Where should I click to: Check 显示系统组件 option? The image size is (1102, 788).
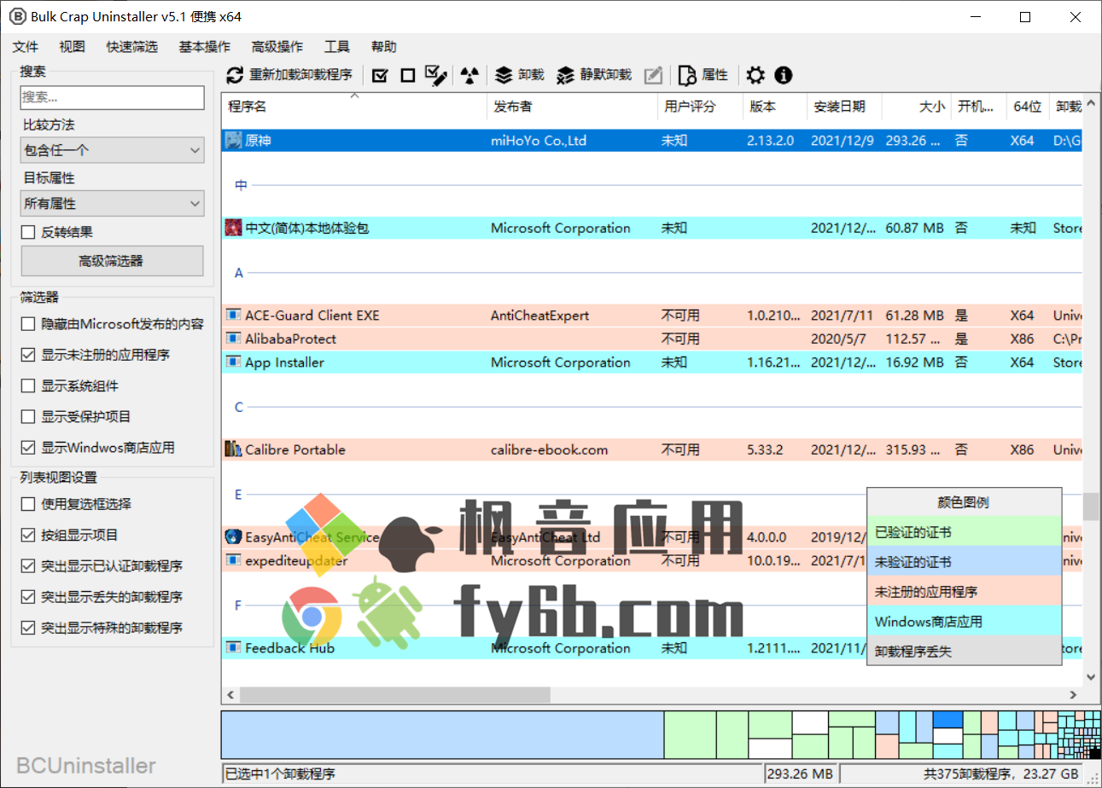click(x=28, y=385)
